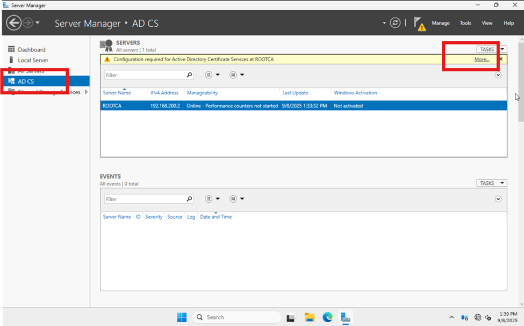Dismiss the yellow configuration warning banner
The image size is (524, 326).
pos(501,59)
